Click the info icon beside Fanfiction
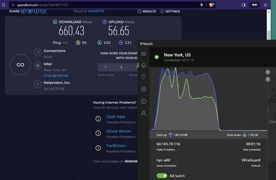 [x=98, y=148]
